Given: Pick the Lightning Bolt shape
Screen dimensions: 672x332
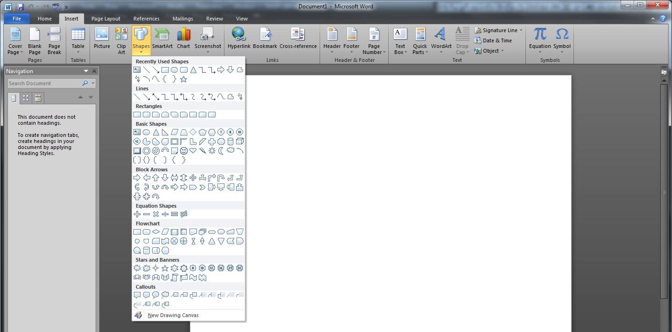Looking at the screenshot, I should click(203, 150).
